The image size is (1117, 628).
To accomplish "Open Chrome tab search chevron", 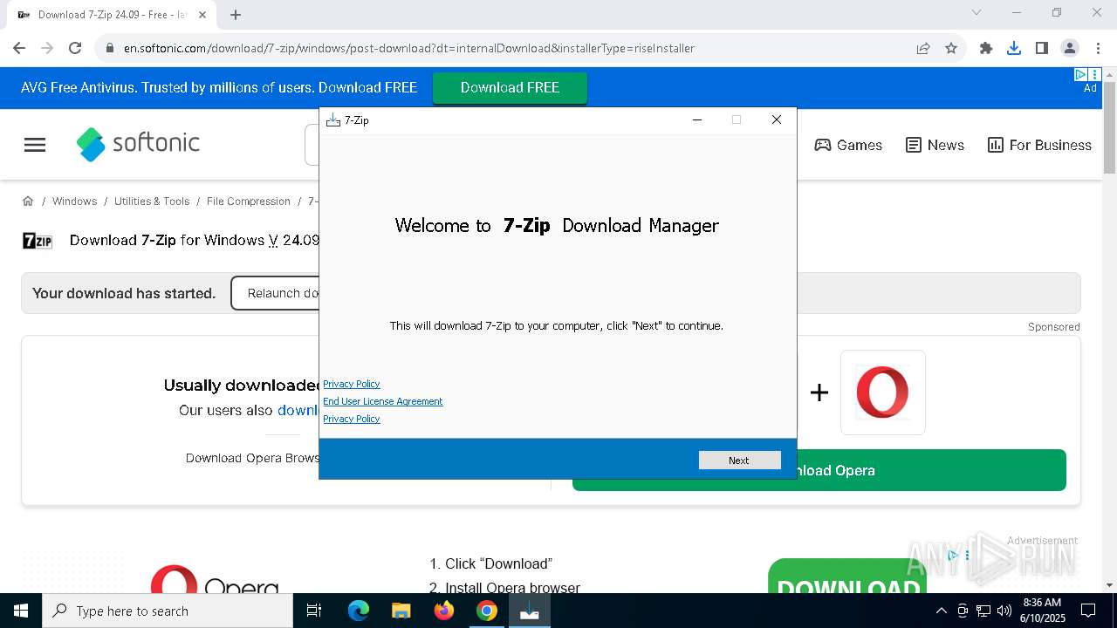I will (x=977, y=13).
